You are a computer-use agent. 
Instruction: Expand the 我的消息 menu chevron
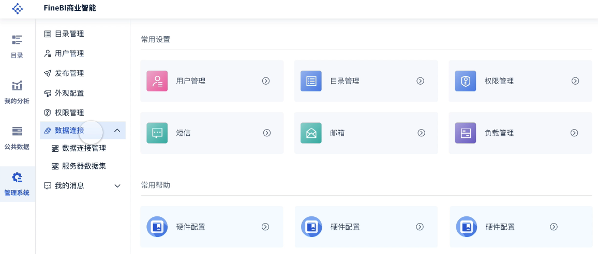(117, 186)
